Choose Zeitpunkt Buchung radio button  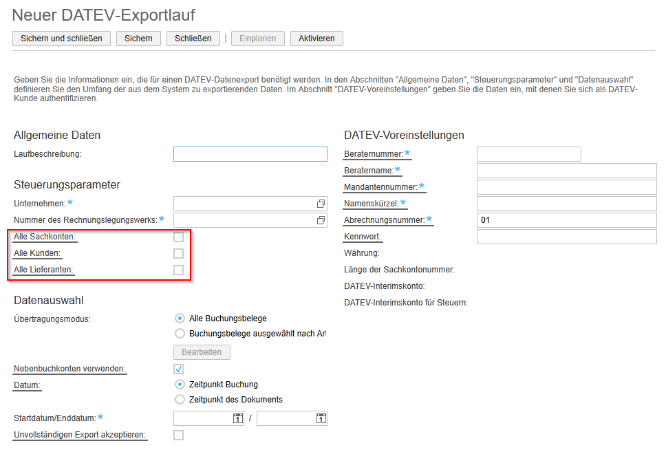(x=180, y=385)
